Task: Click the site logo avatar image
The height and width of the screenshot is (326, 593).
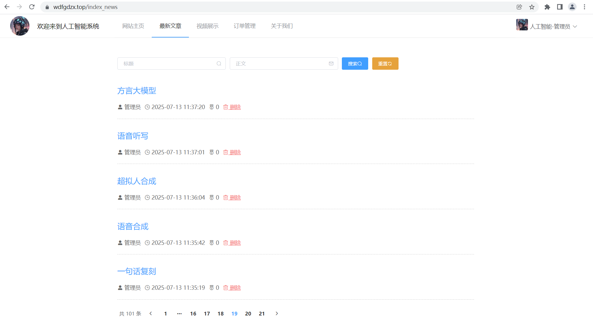Action: click(x=20, y=26)
